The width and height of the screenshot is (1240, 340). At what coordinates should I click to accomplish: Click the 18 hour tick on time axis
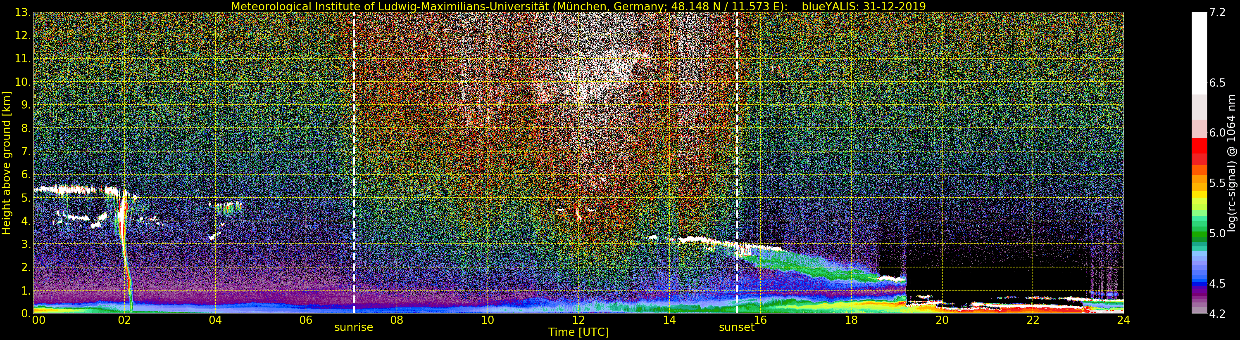click(851, 320)
